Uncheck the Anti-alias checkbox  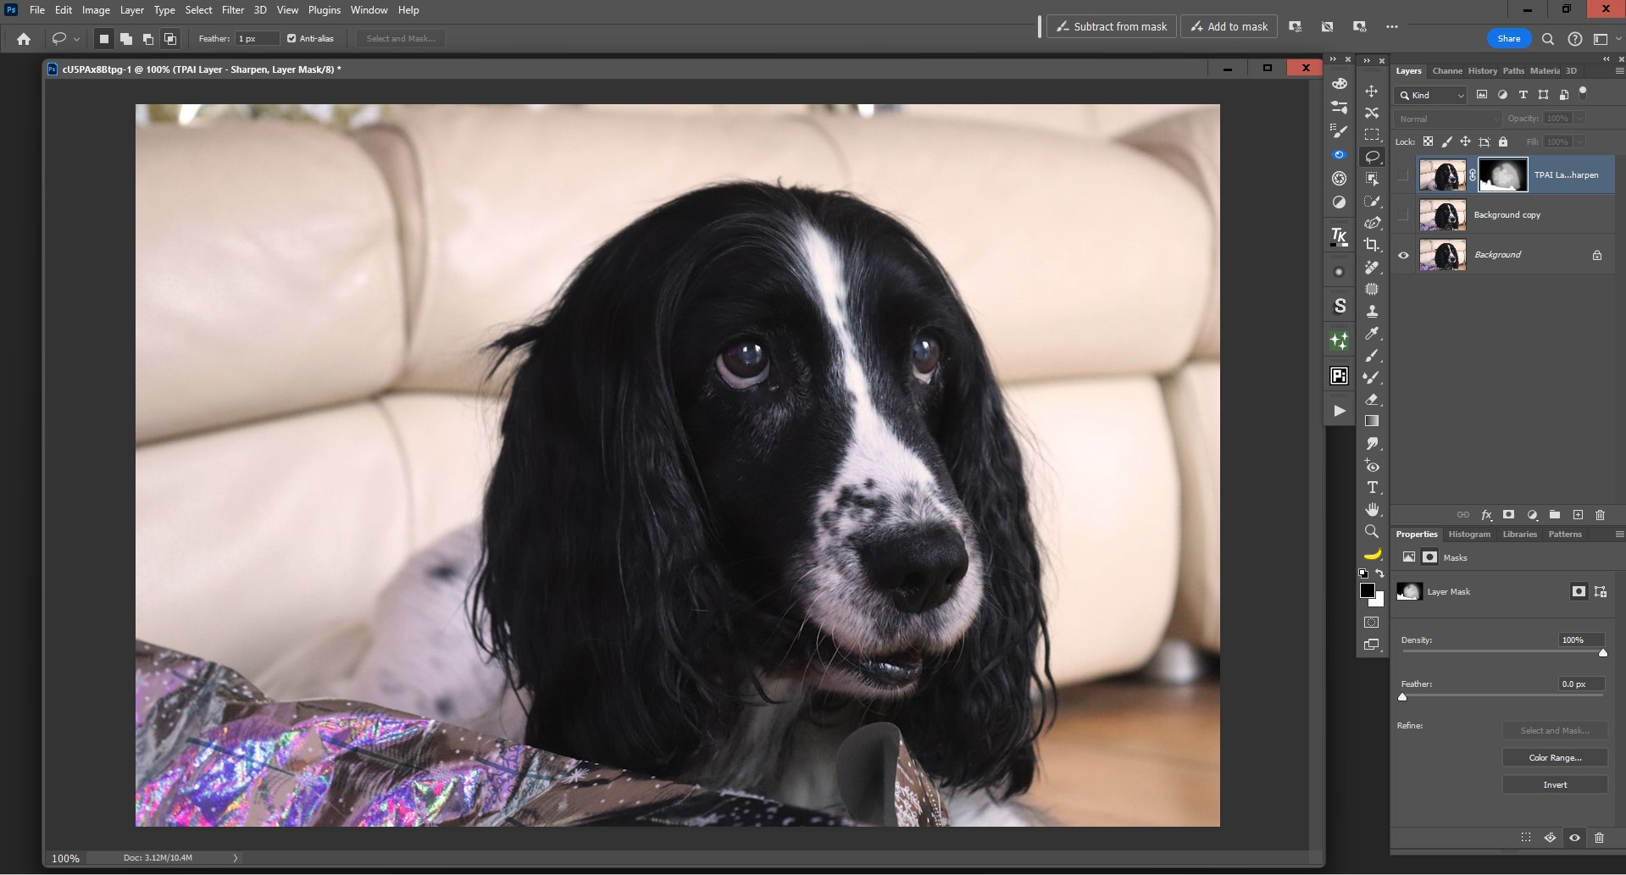tap(291, 39)
